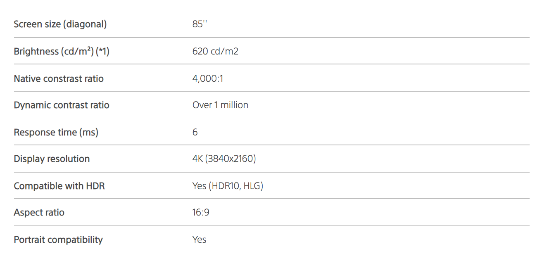
Task: Select the 85'' screen size value
Action: 200,24
